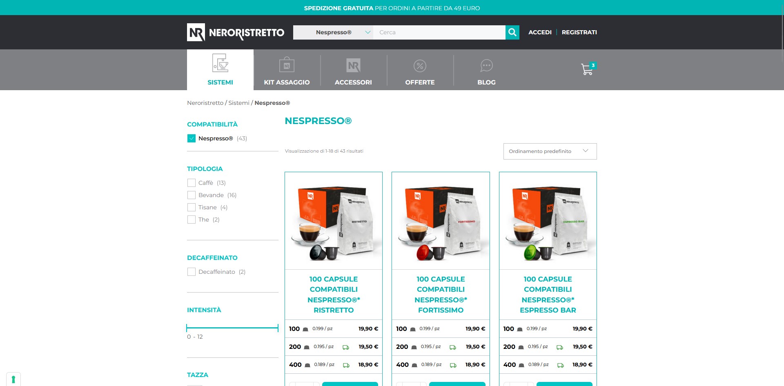Check the The type filter
This screenshot has height=386, width=784.
tap(192, 220)
